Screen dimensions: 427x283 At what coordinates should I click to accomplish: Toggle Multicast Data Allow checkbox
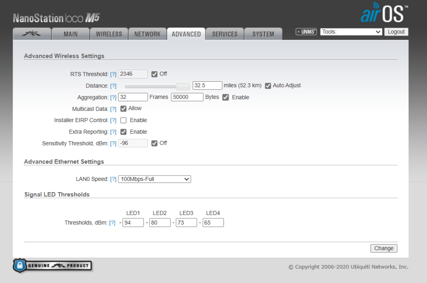click(123, 109)
